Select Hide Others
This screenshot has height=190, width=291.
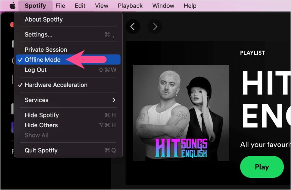(x=41, y=125)
